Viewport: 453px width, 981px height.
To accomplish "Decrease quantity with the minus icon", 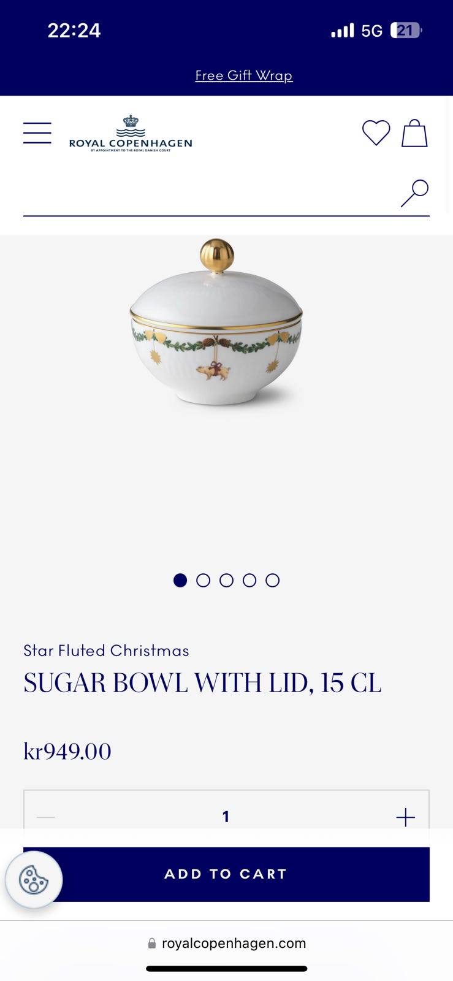I will (46, 817).
